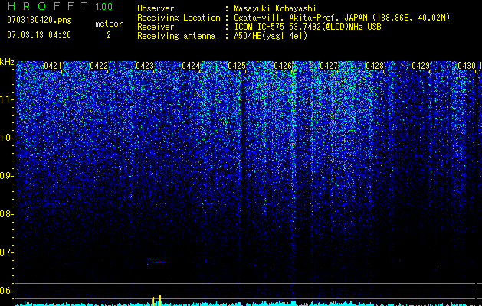The height and width of the screenshot is (306, 482).
Task: Click time marker 0429
Action: click(421, 66)
